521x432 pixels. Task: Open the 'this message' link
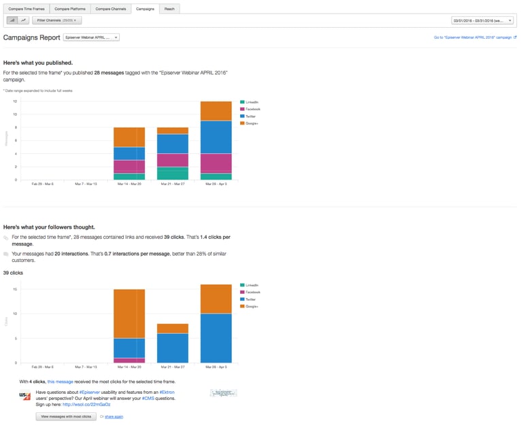(60, 382)
